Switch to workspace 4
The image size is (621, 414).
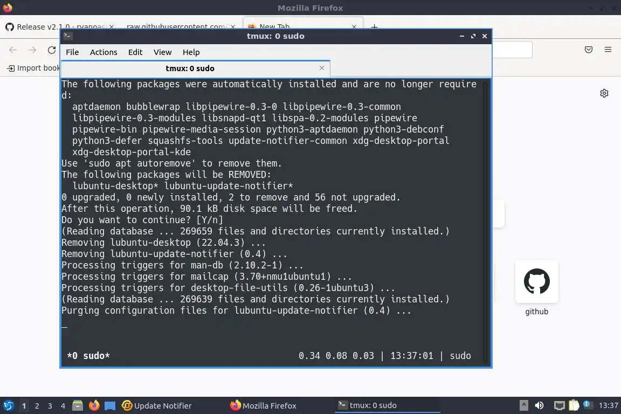(x=63, y=406)
